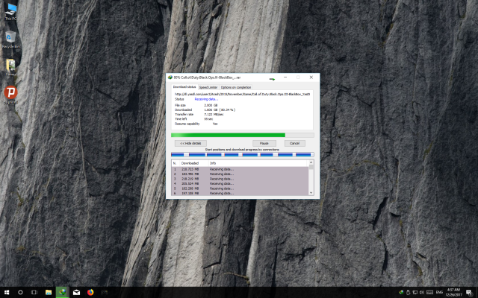Viewport: 478px width, 298px height.
Task: Open File Explorer from the taskbar
Action: [x=49, y=291]
